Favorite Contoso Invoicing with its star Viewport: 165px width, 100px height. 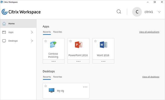click(x=46, y=41)
